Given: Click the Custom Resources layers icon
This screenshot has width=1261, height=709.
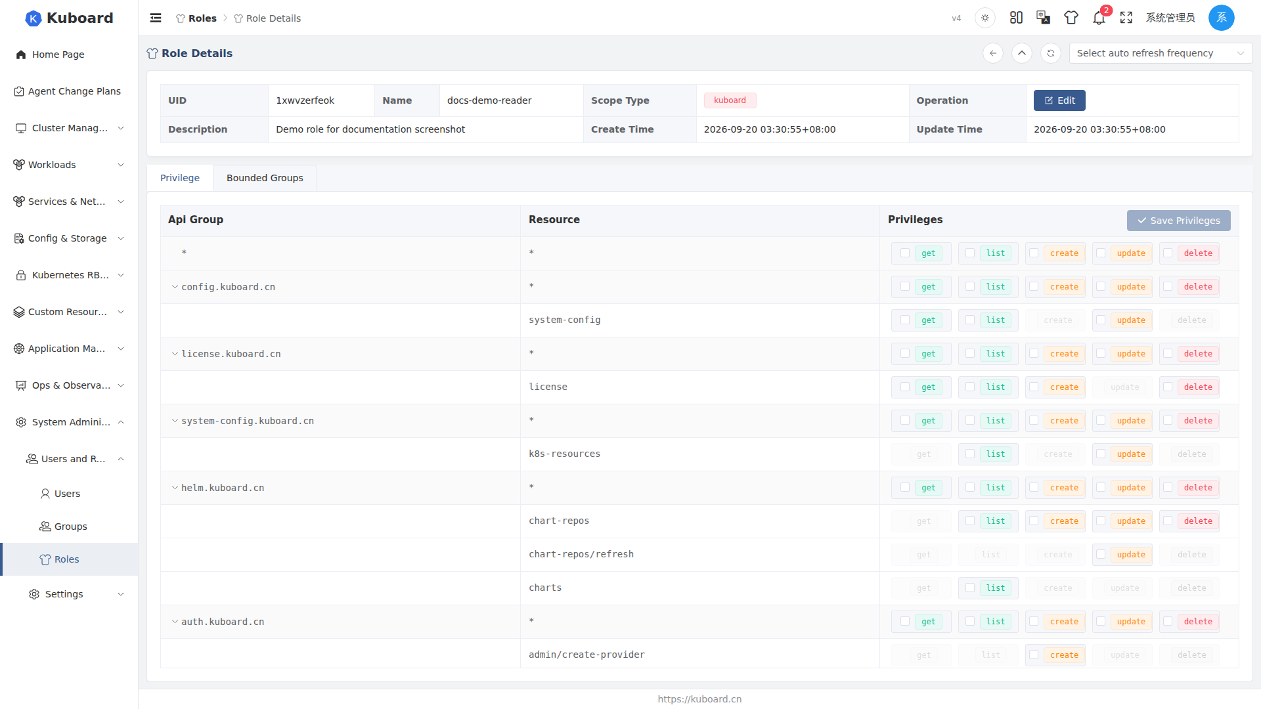Looking at the screenshot, I should (19, 312).
